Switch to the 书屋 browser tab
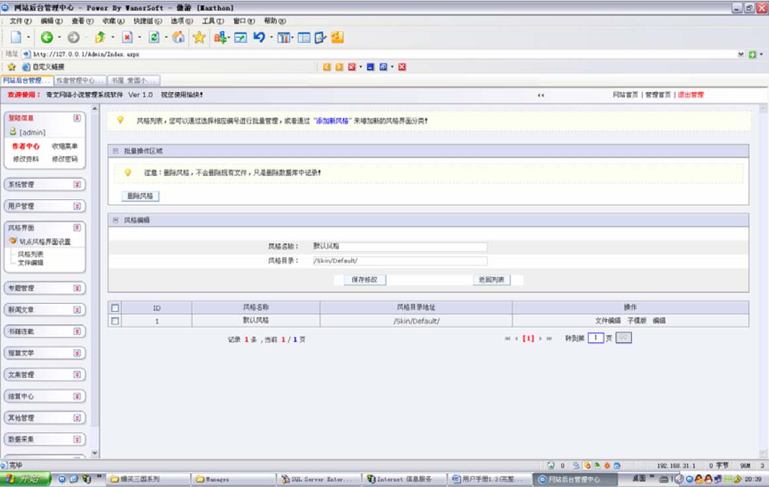The image size is (769, 487). point(133,81)
